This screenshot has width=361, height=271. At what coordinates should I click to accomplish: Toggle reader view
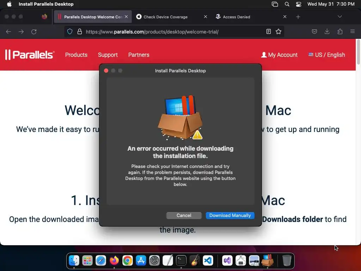[268, 31]
